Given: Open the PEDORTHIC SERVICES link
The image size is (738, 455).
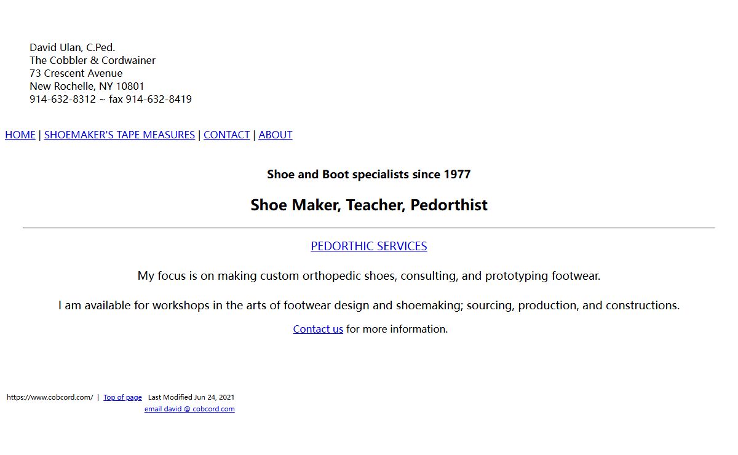Looking at the screenshot, I should [x=369, y=246].
